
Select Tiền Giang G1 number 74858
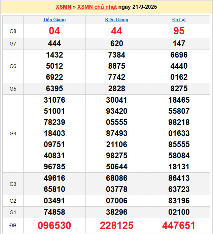pyautogui.click(x=55, y=212)
